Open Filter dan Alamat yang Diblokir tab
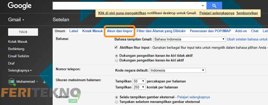Viewport: 268px width, 105px height. [161, 31]
